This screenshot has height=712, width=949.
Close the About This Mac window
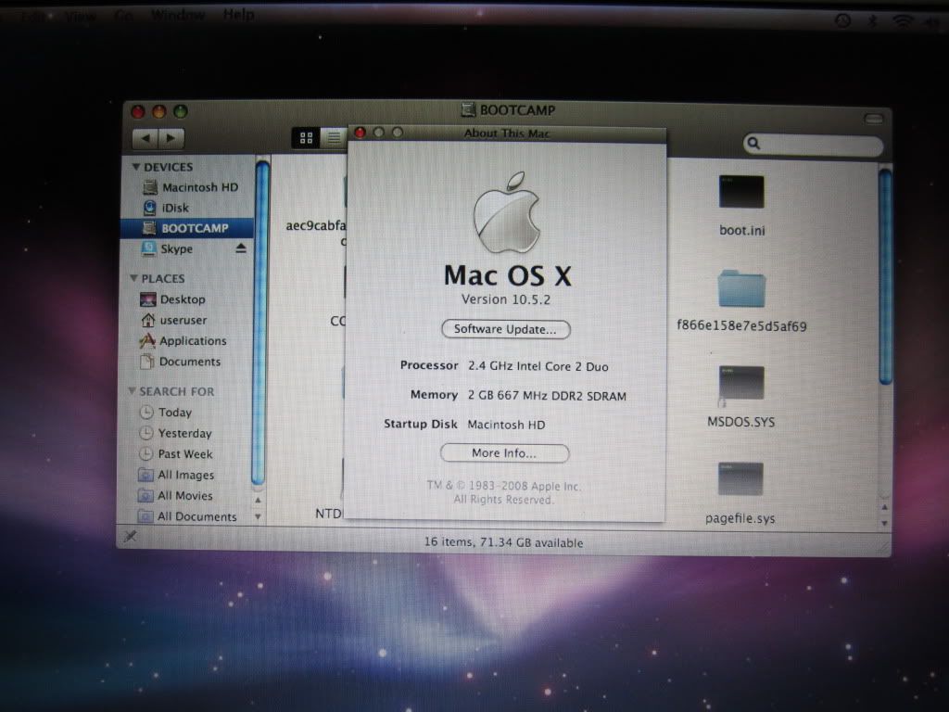click(361, 133)
